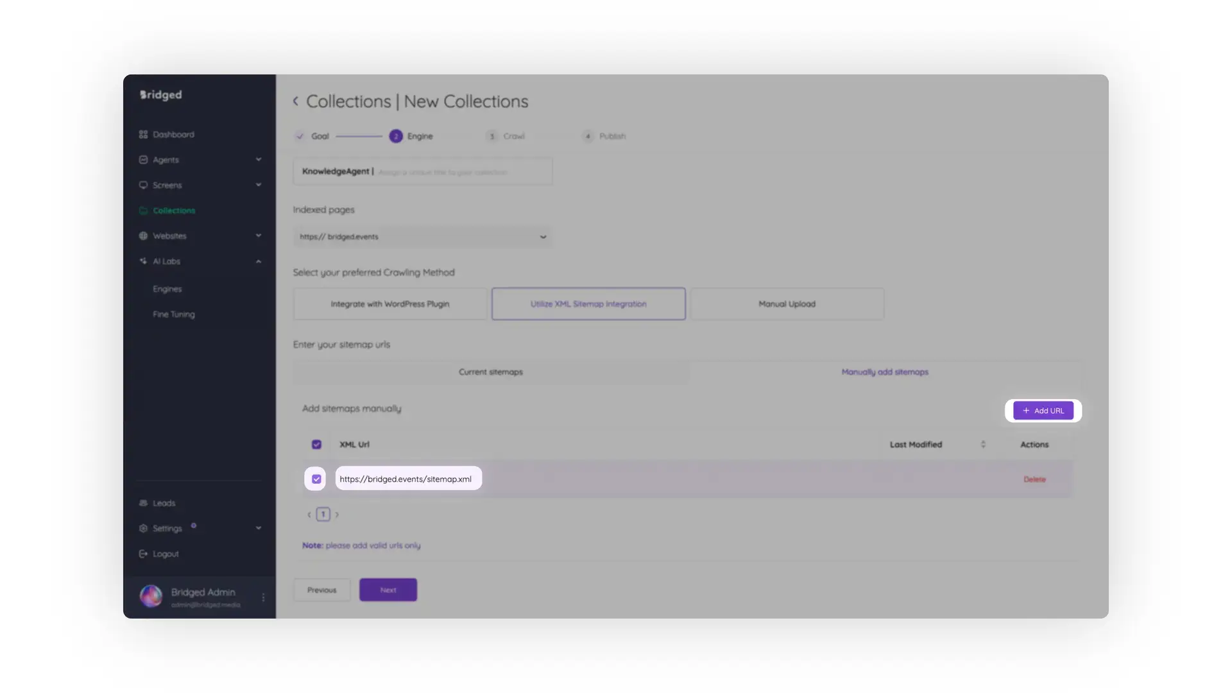This screenshot has height=693, width=1232.
Task: Switch to the Current sitemaps tab
Action: click(490, 372)
